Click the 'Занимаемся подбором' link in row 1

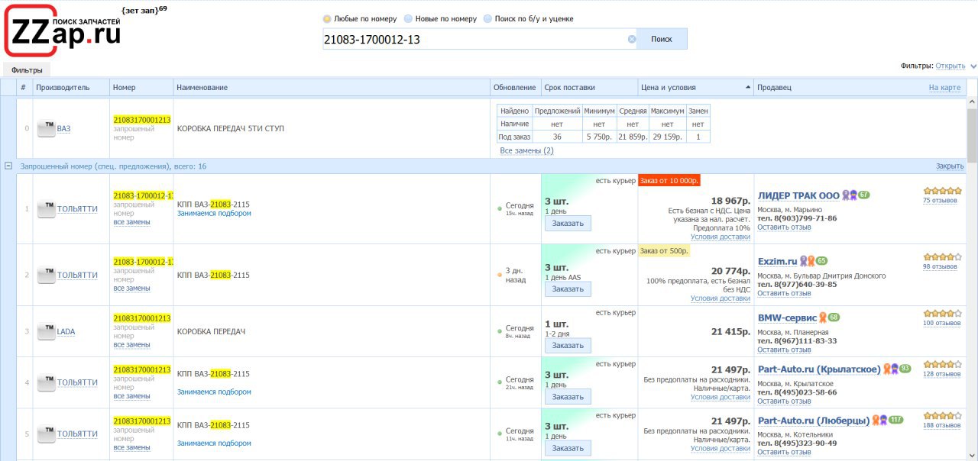tap(214, 213)
